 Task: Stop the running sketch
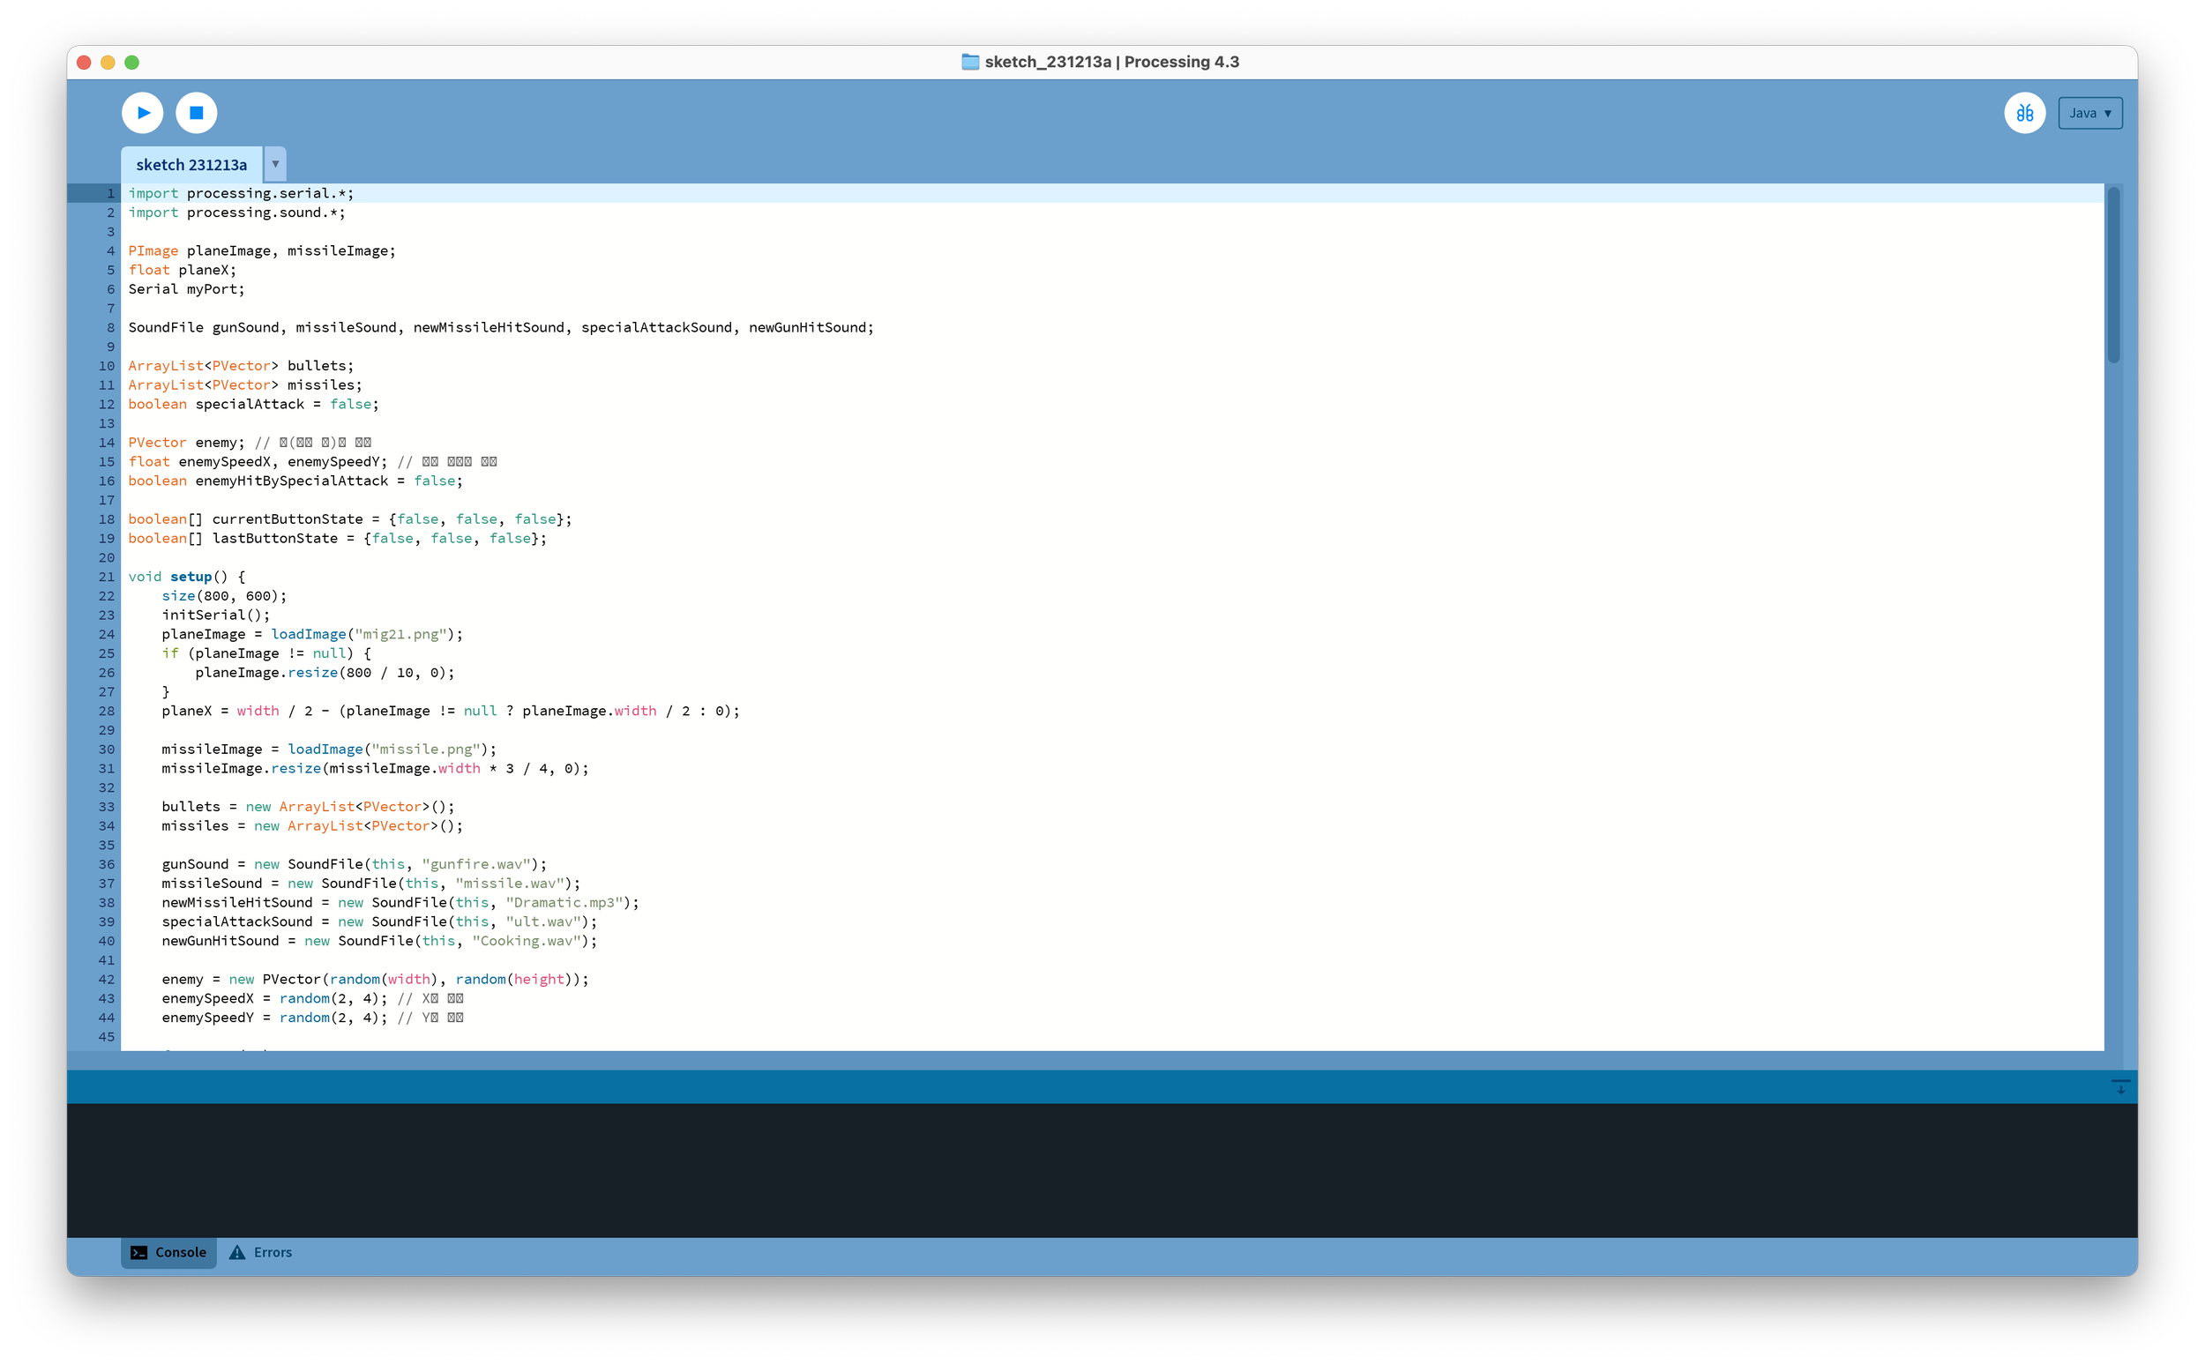tap(196, 113)
